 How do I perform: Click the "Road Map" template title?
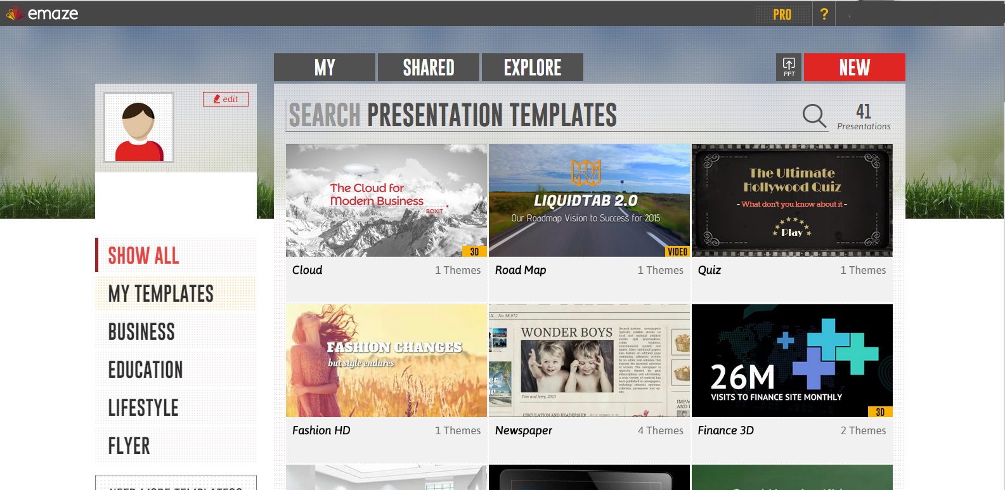coord(521,270)
